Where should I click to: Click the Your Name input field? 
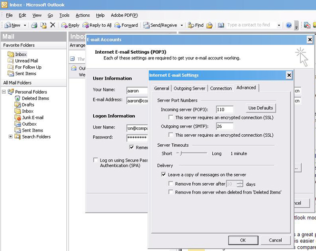tap(137, 91)
